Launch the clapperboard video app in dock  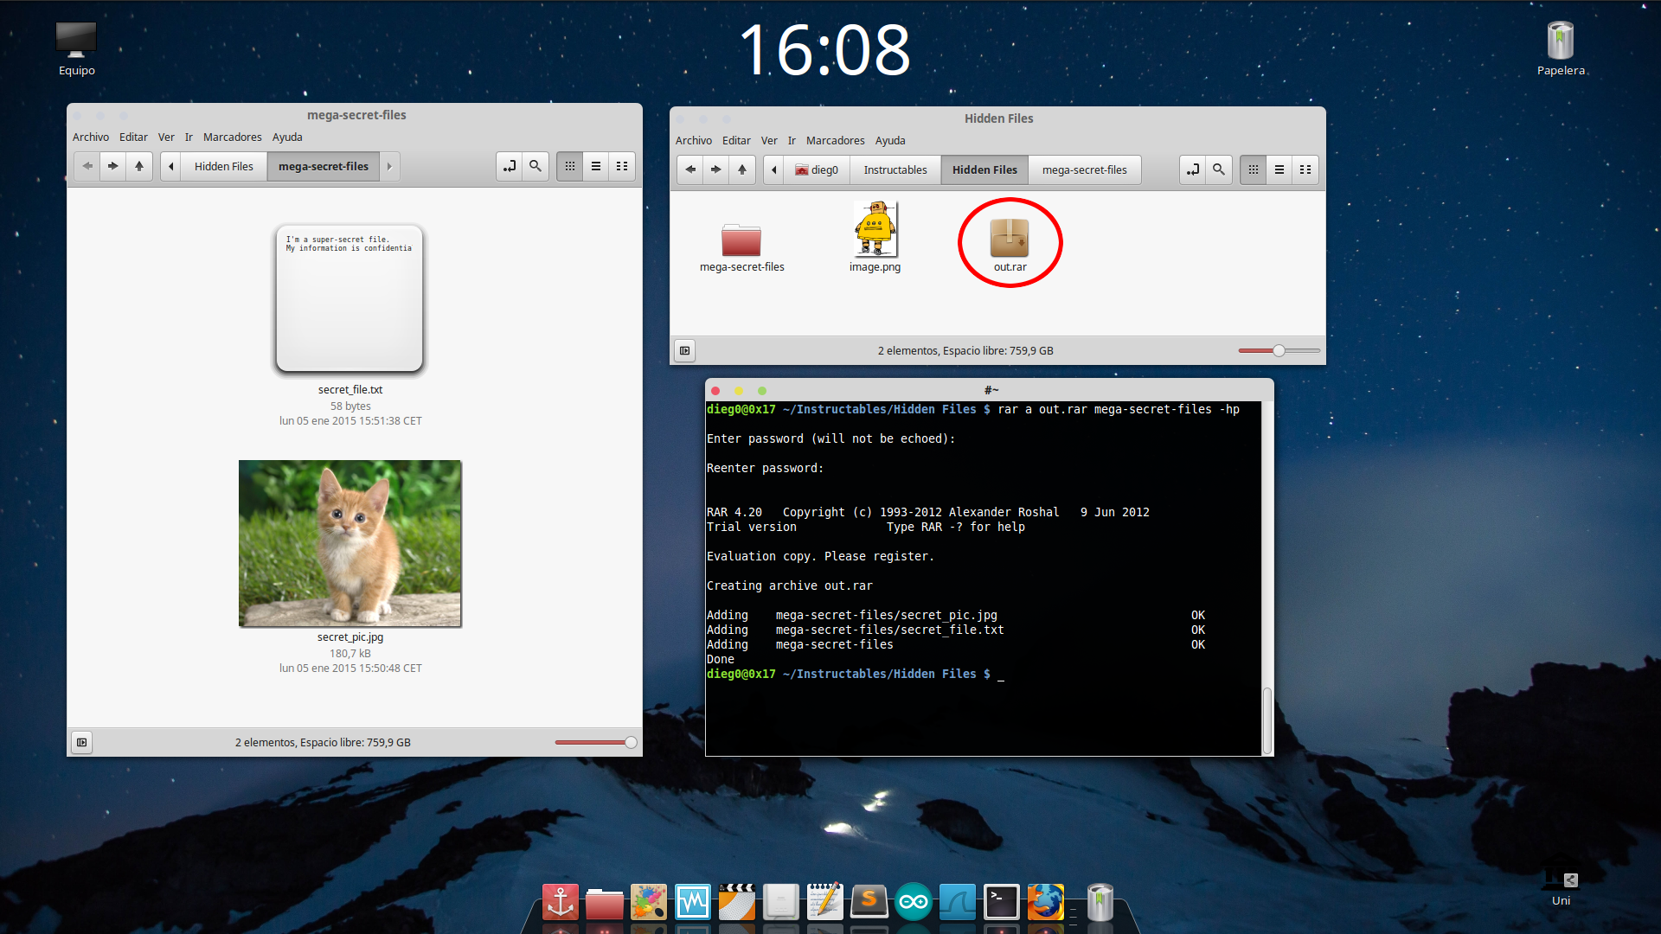pyautogui.click(x=737, y=902)
